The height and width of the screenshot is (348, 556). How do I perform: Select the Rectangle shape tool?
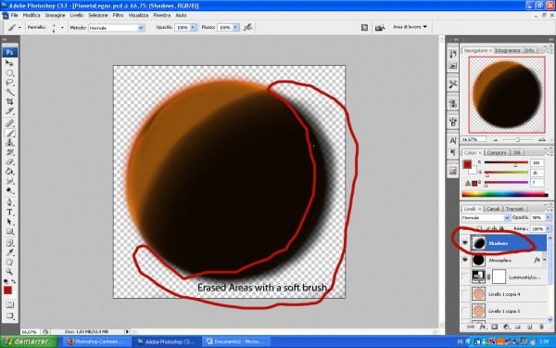(x=9, y=231)
